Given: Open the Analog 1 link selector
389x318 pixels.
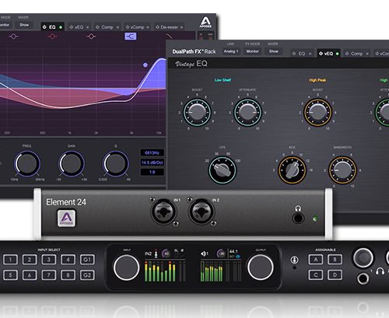Looking at the screenshot, I should 231,51.
